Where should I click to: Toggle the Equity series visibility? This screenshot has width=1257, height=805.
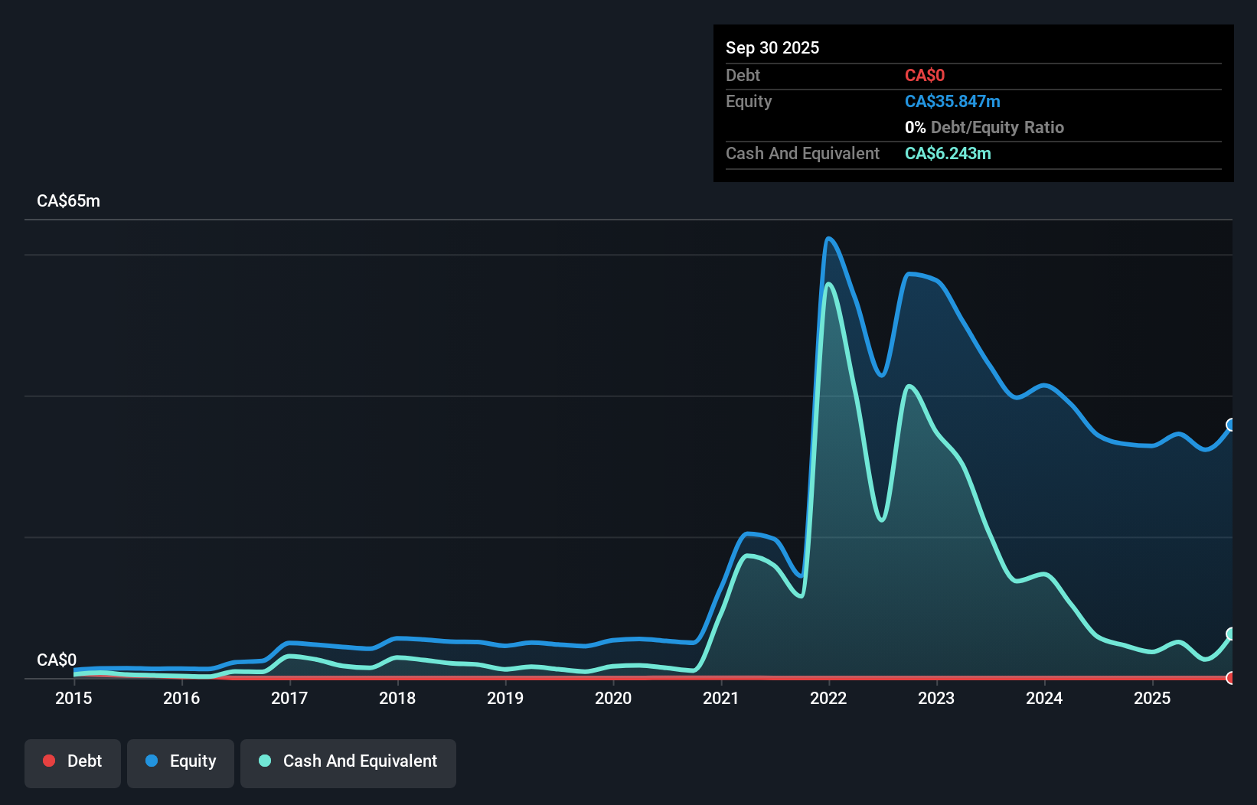pos(180,761)
